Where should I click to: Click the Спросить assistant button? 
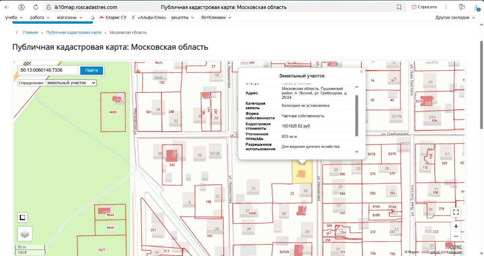[x=424, y=7]
